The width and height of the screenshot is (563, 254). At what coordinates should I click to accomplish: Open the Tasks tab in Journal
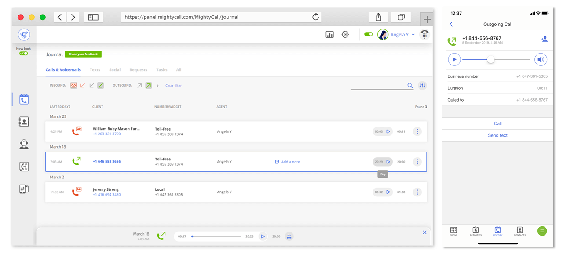click(161, 69)
